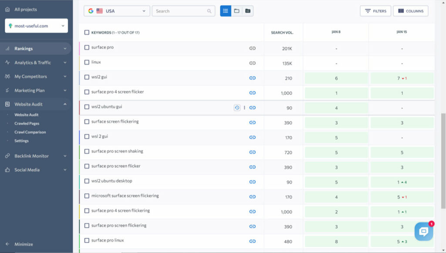This screenshot has height=253, width=446.
Task: Click Minimize to collapse the sidebar
Action: [24, 244]
